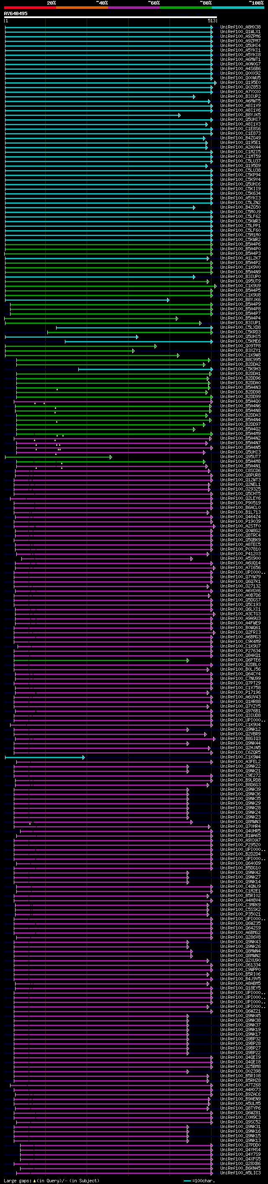
Task: Click the green ~80% identity legend segment
Action: click(186, 8)
